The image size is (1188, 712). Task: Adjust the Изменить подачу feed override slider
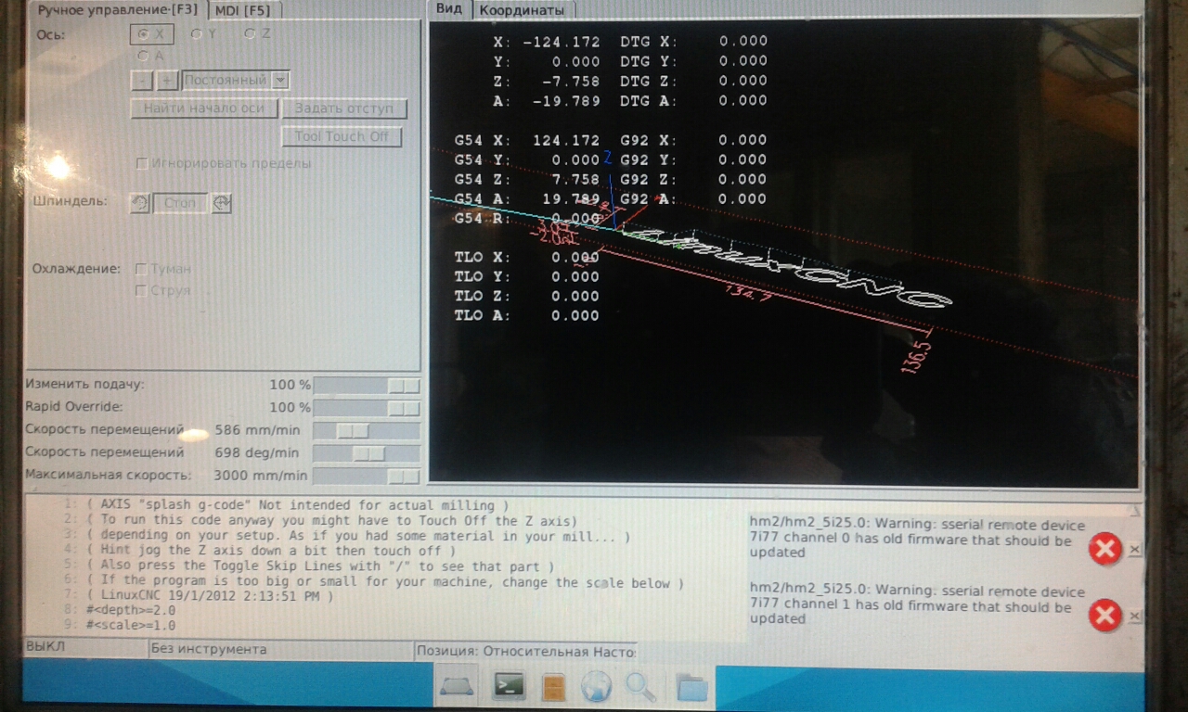[367, 386]
